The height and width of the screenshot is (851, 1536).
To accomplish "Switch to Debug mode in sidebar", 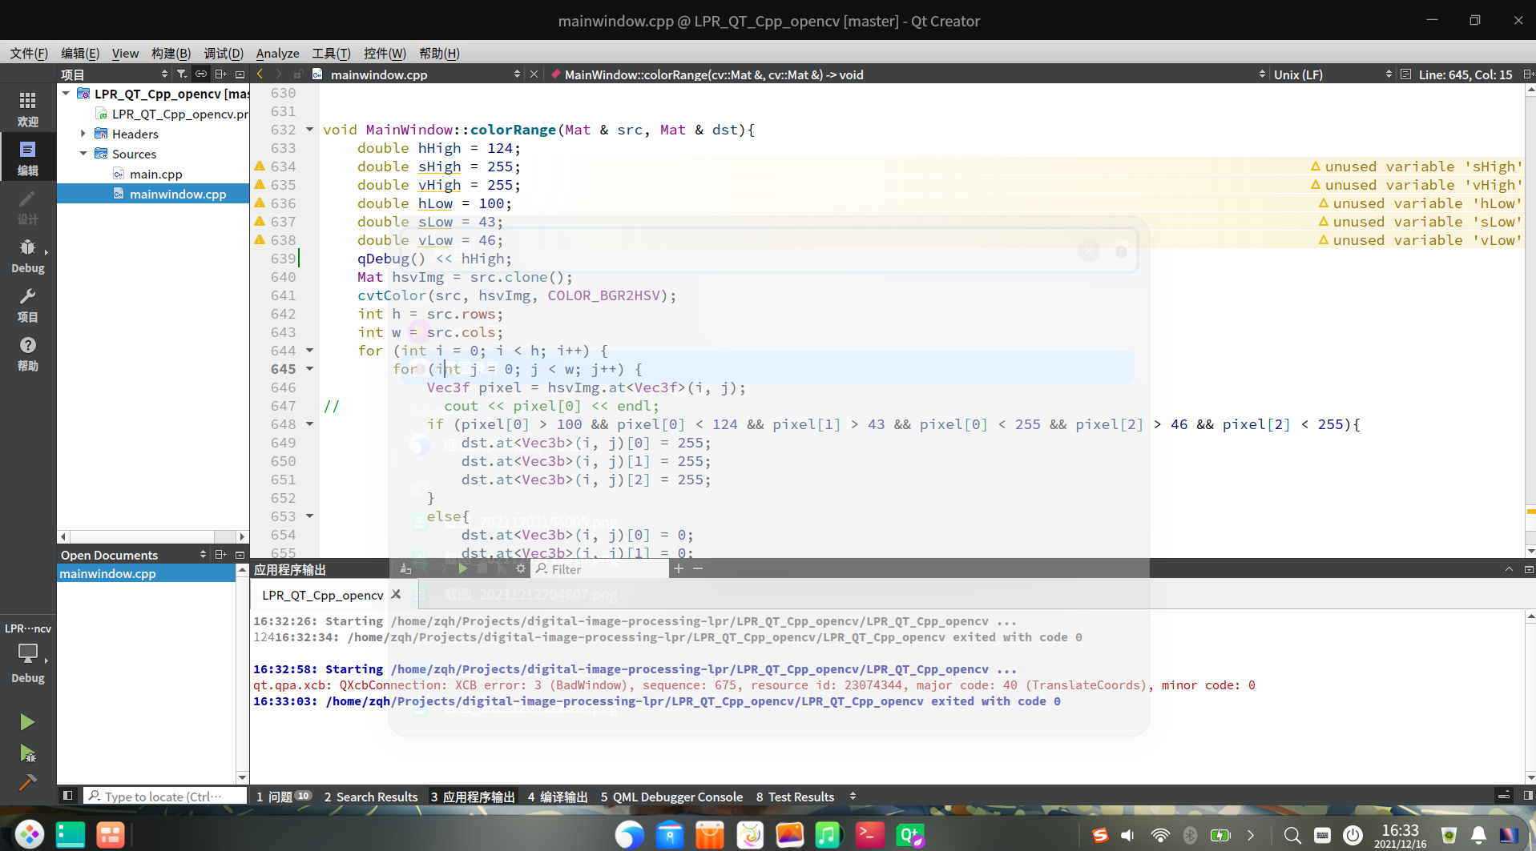I will (x=27, y=255).
